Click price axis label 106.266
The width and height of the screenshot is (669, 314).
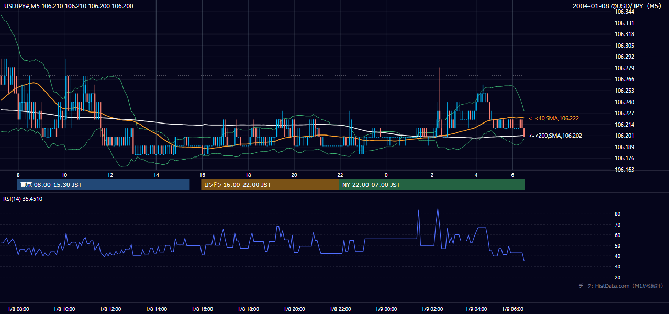click(625, 80)
